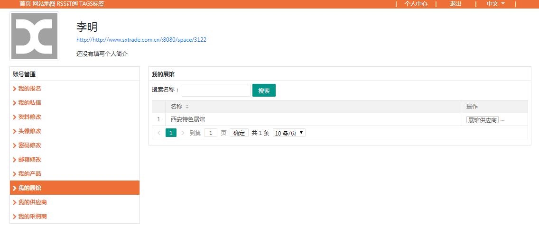Select 密码修改 in the sidebar

coord(29,145)
